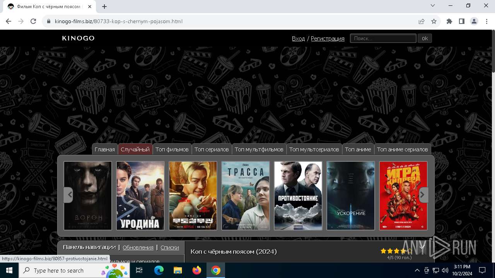Open the Korean Netflix movie poster
Viewport: 495px width, 278px height.
point(193,196)
